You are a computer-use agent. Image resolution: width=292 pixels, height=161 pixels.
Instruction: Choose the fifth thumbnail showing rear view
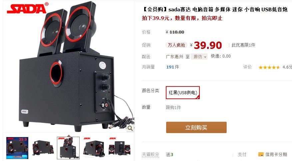[x=119, y=148]
